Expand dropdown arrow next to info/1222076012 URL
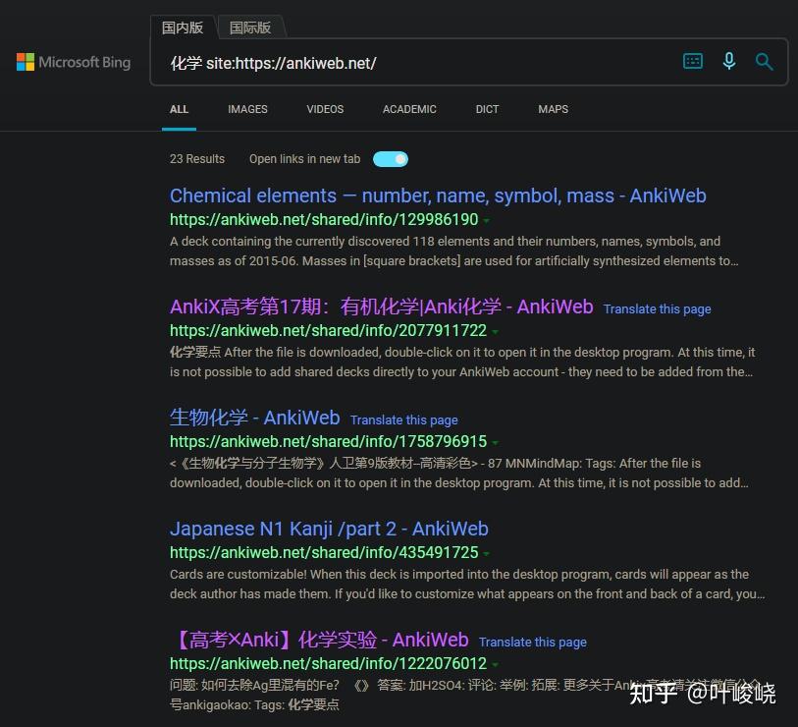 coord(495,665)
